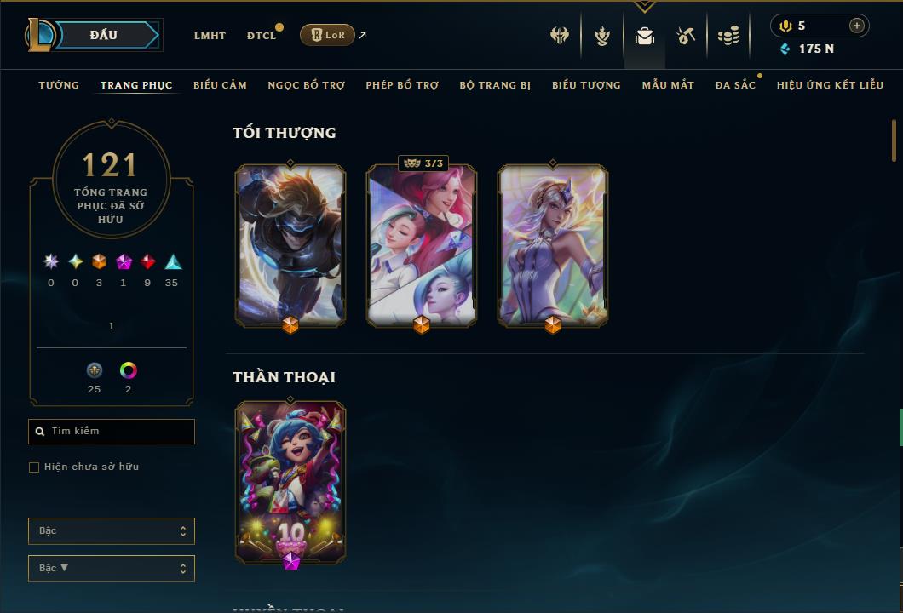Switch to the BIỂU CẢM tab

tap(220, 85)
